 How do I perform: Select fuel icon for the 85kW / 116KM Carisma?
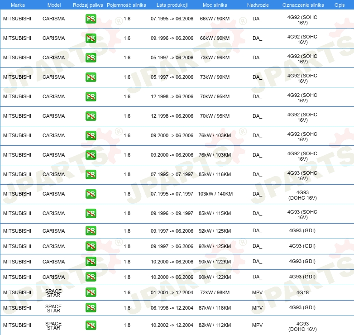pyautogui.click(x=91, y=175)
